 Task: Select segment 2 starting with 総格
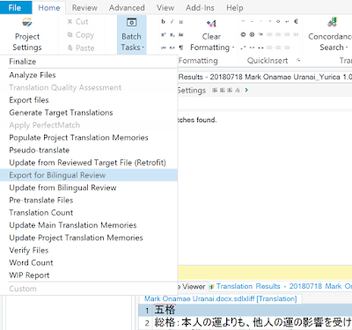tap(253, 323)
